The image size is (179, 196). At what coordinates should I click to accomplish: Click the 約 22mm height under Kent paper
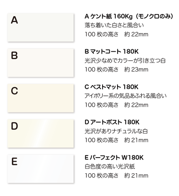136,34
